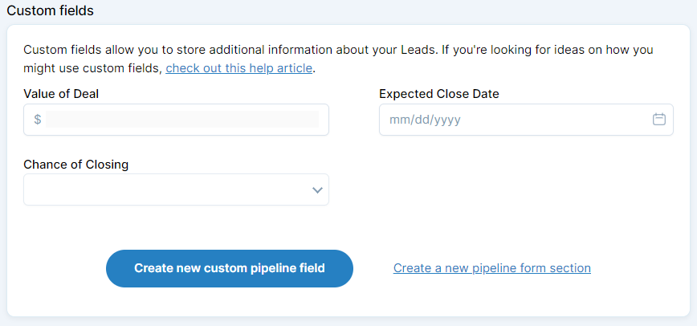Focus the Value of Deal amount field

[182, 119]
